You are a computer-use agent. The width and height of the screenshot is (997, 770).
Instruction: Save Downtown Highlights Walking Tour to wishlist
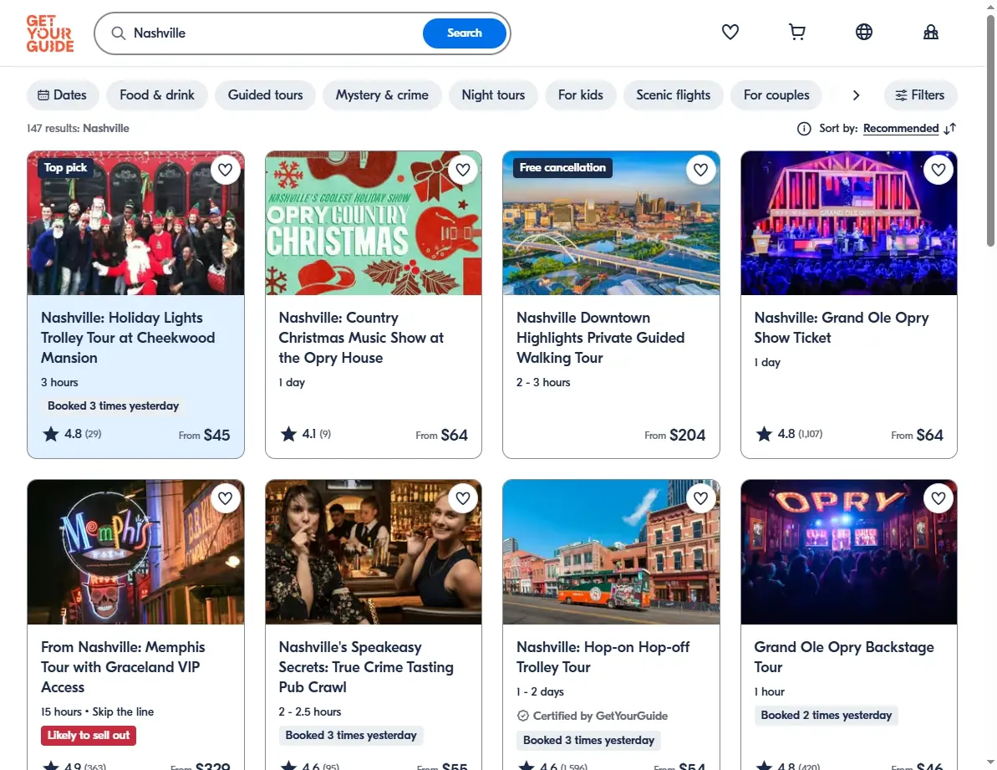coord(700,170)
